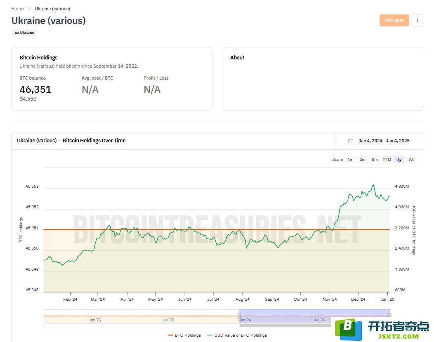Set chart zoom to 1m
434x342 pixels.
point(350,160)
